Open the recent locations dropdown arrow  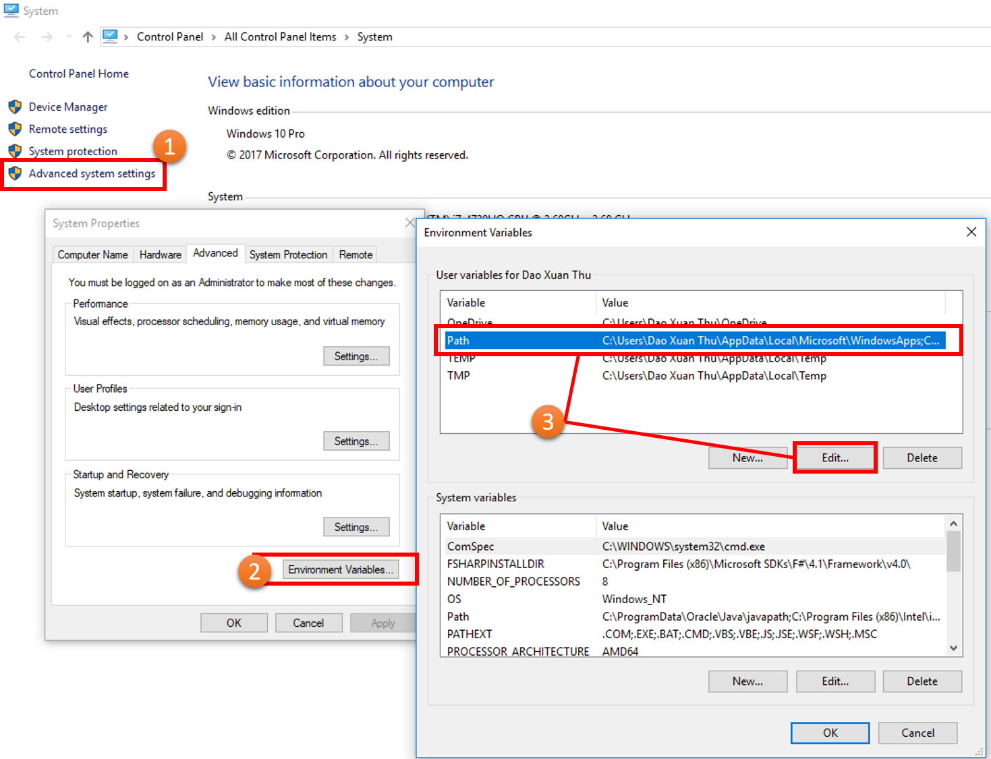[69, 37]
